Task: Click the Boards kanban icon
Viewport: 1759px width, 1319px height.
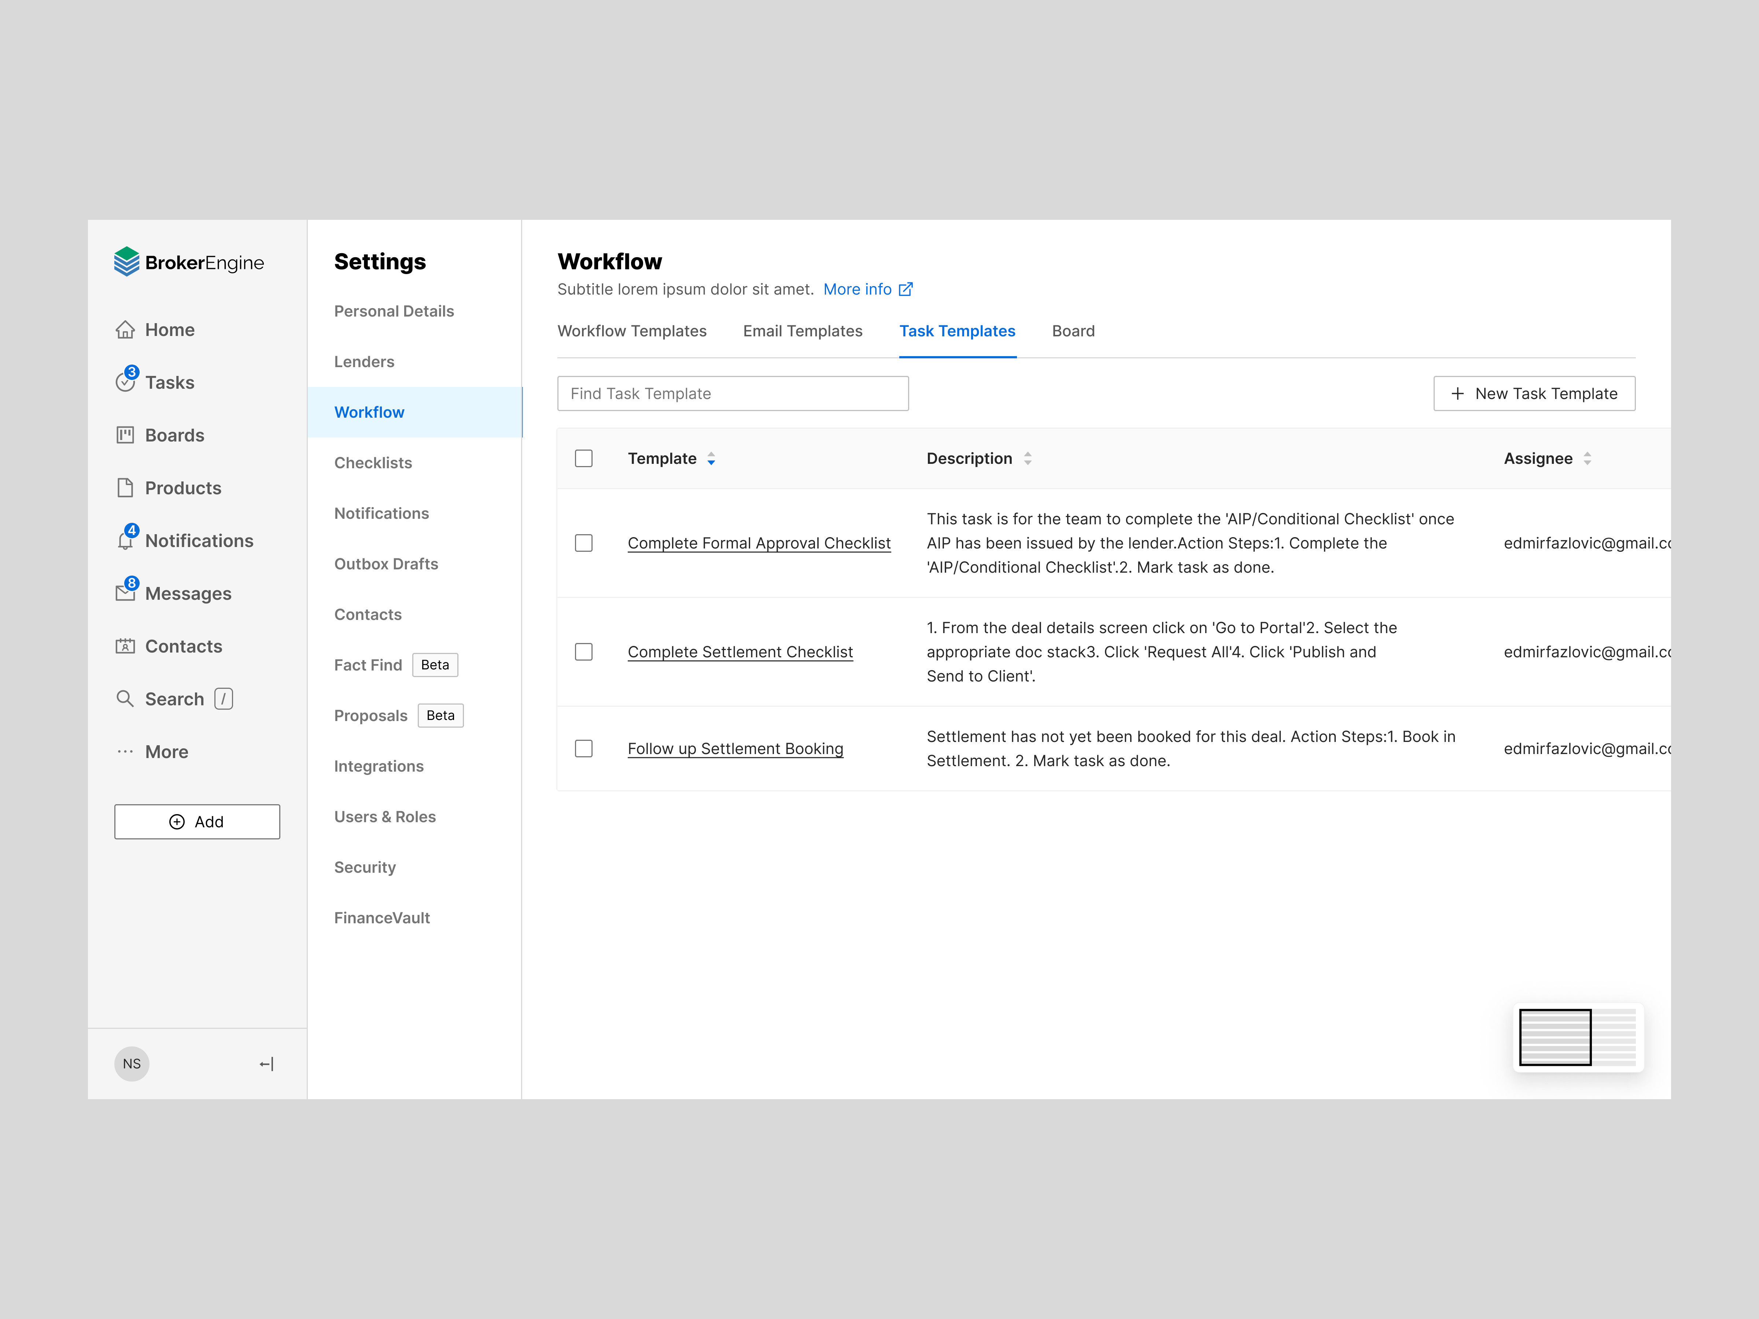Action: point(125,435)
